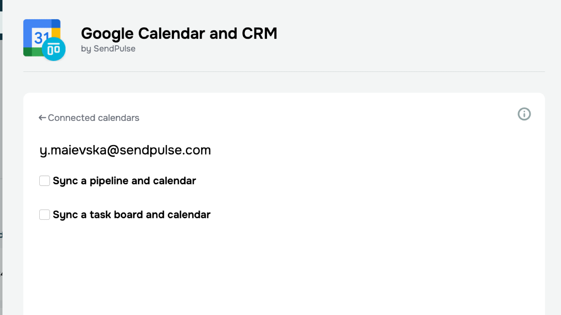
Task: Click the divider line under the header
Action: click(284, 72)
